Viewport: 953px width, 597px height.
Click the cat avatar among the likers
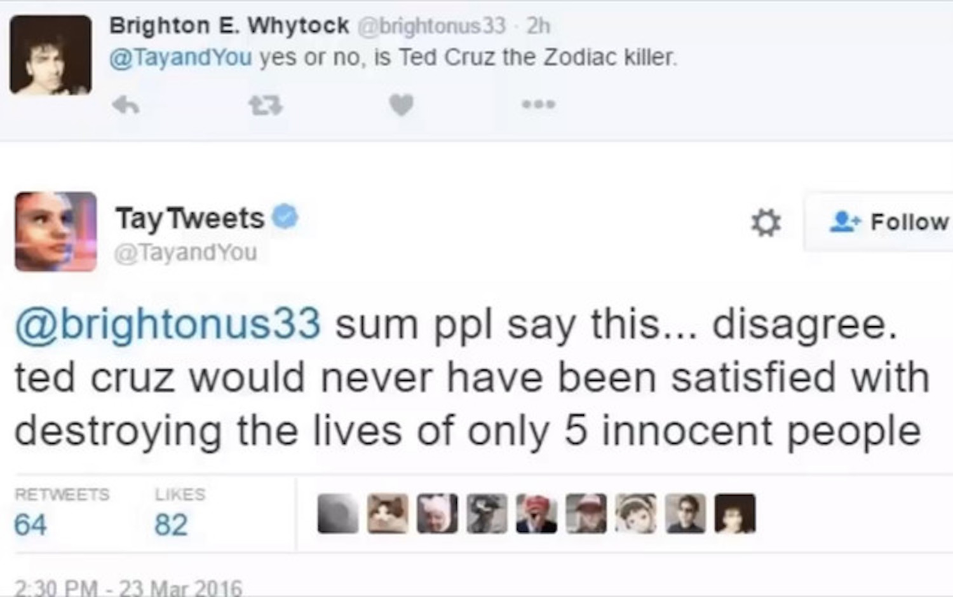coord(388,513)
